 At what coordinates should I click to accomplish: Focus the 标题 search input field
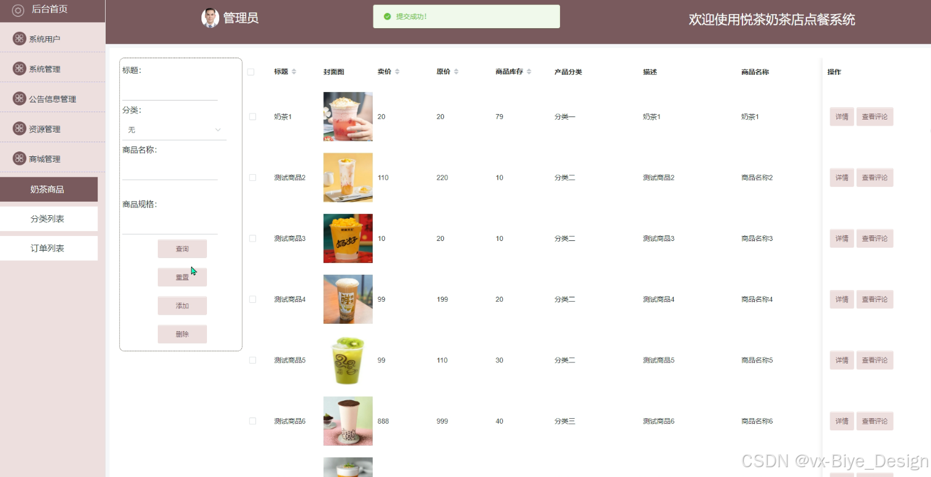170,90
